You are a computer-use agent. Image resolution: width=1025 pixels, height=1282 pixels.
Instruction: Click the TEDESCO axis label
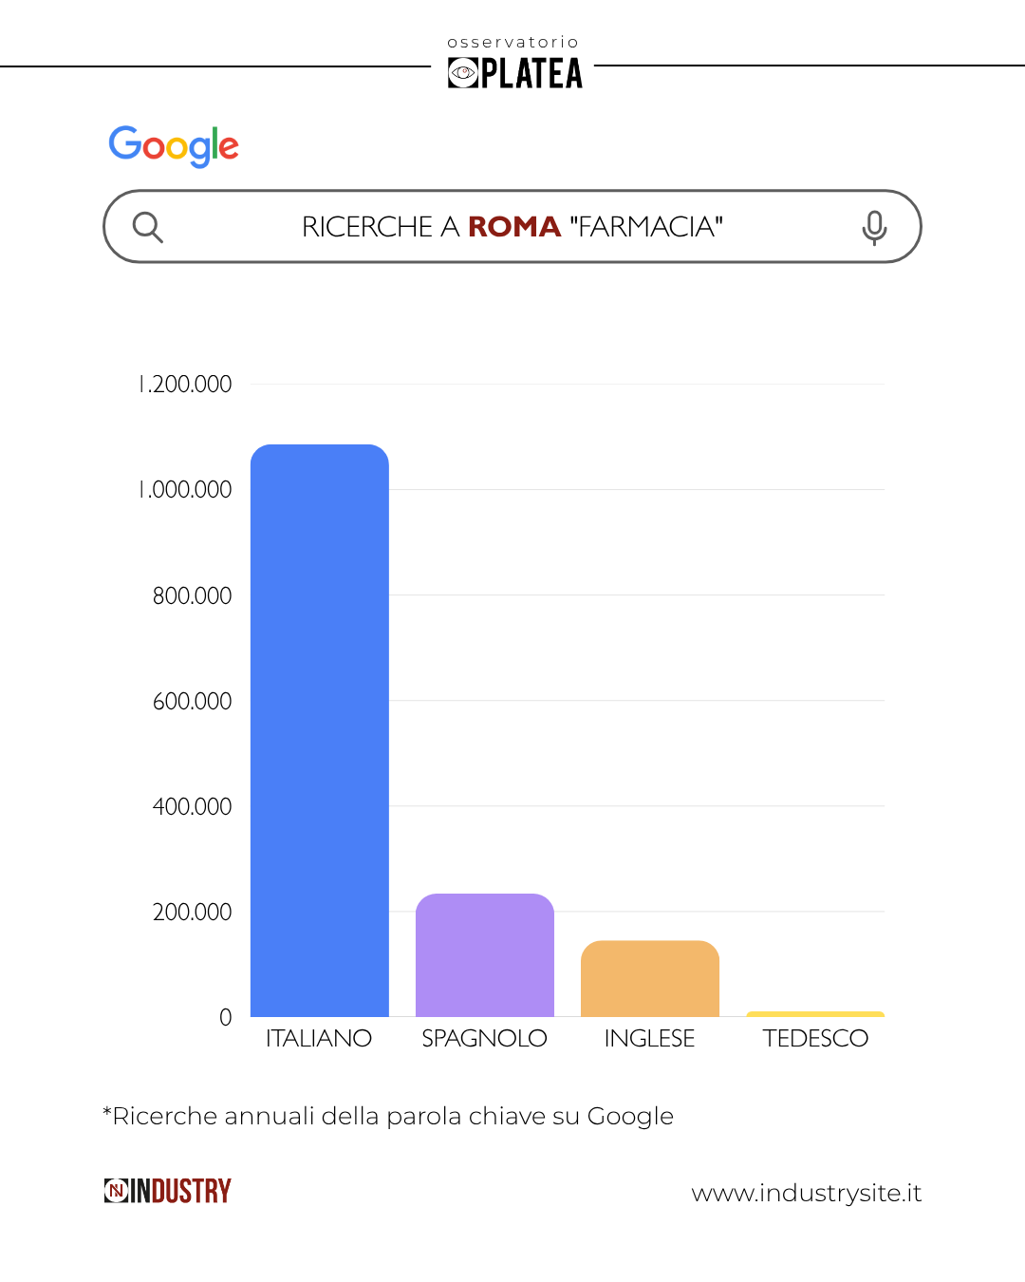(x=815, y=1038)
